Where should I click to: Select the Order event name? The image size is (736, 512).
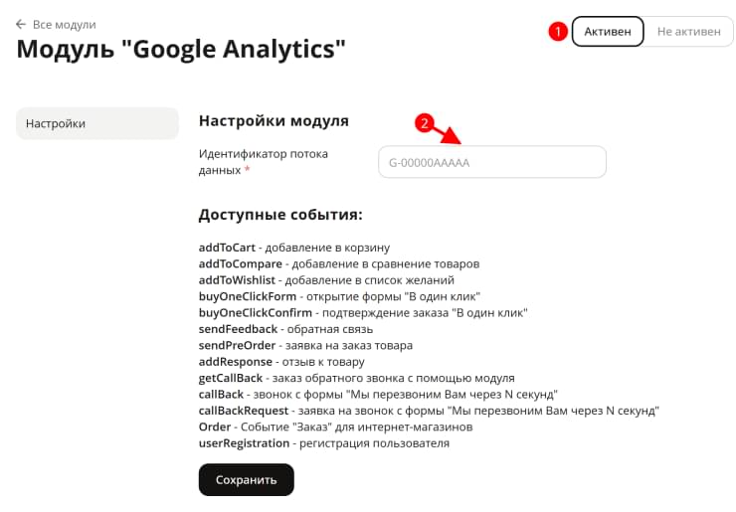215,427
